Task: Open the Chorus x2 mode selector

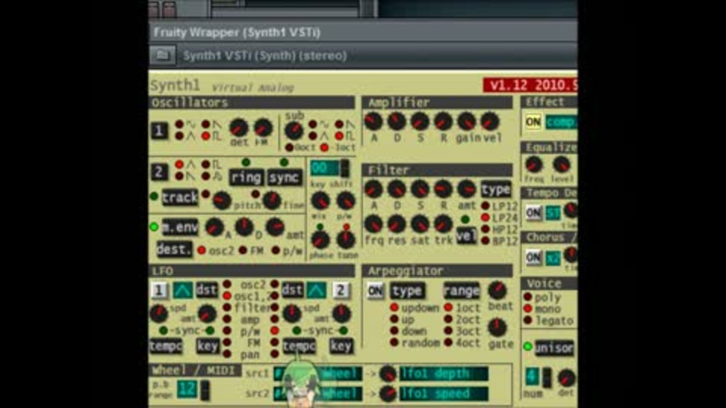Action: click(x=553, y=258)
